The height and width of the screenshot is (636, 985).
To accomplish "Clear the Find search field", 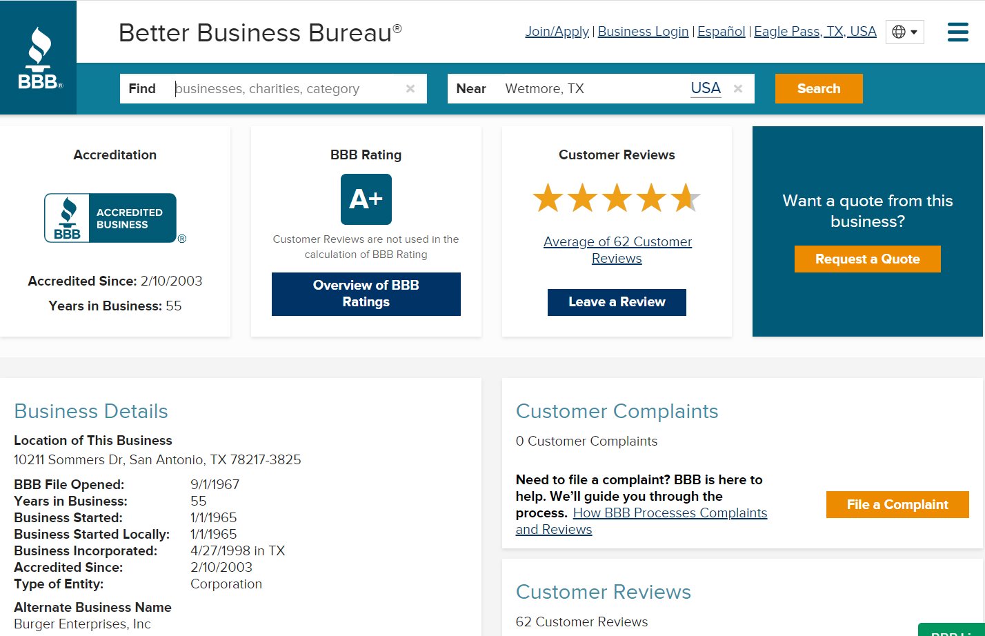I will tap(410, 89).
